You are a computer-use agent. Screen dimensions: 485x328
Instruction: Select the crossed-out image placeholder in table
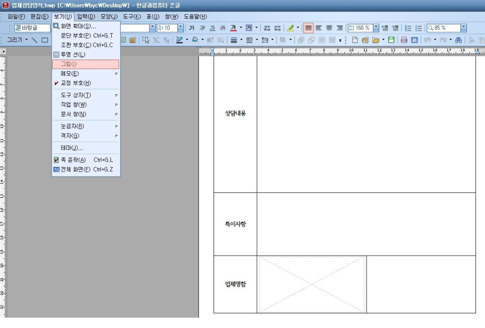(x=312, y=284)
